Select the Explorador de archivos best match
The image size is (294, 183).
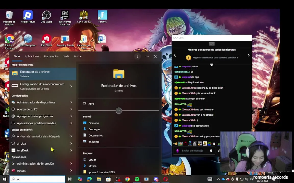[x=43, y=74]
